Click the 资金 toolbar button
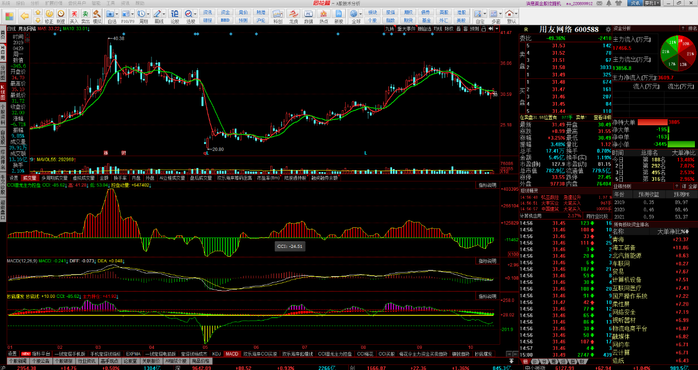The width and height of the screenshot is (698, 370). (225, 12)
